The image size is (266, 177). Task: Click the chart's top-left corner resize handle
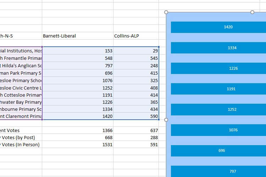click(166, 12)
